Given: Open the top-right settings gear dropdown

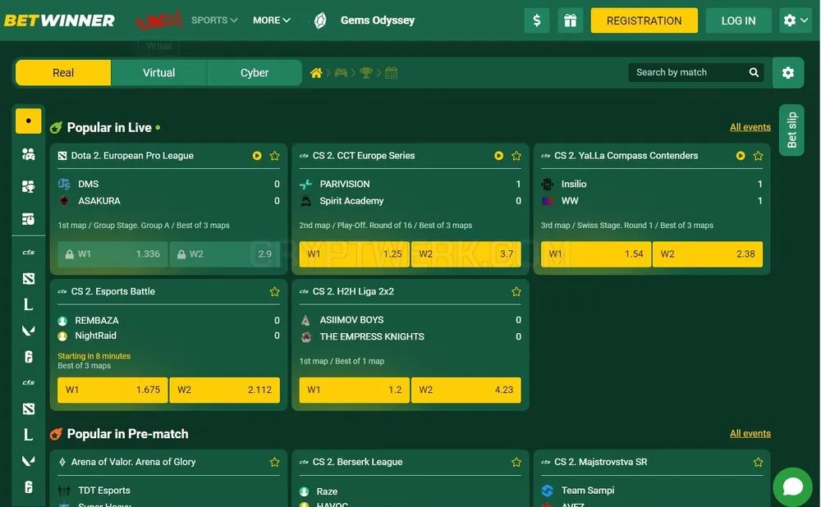Looking at the screenshot, I should pyautogui.click(x=796, y=21).
